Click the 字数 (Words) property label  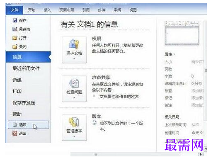[168, 76]
